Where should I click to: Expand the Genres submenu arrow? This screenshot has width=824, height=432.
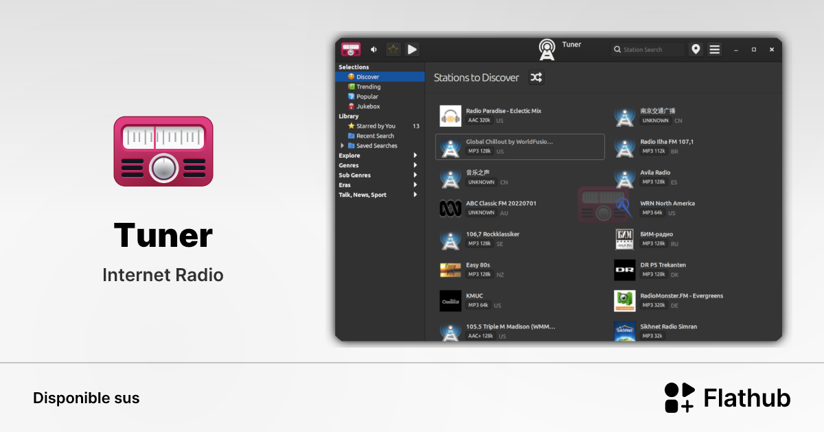415,165
